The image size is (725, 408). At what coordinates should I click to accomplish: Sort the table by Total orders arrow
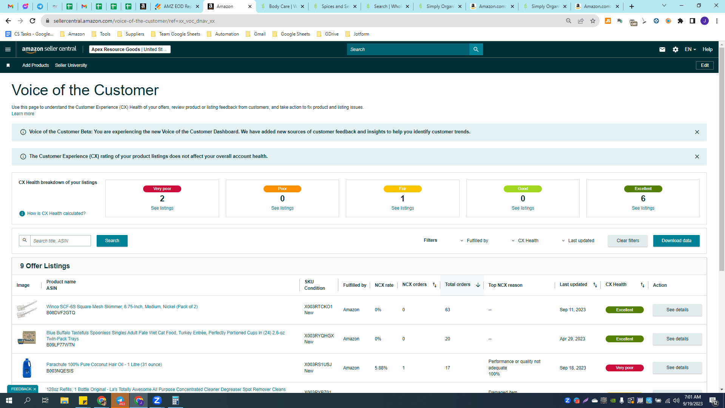click(478, 285)
